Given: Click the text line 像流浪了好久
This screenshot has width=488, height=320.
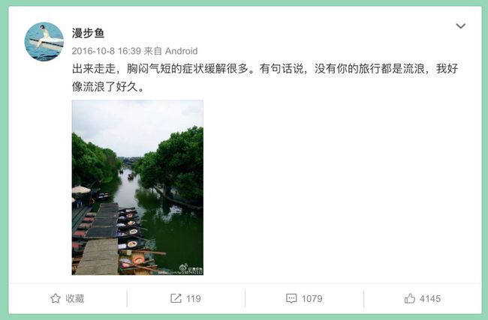Looking at the screenshot, I should 108,86.
